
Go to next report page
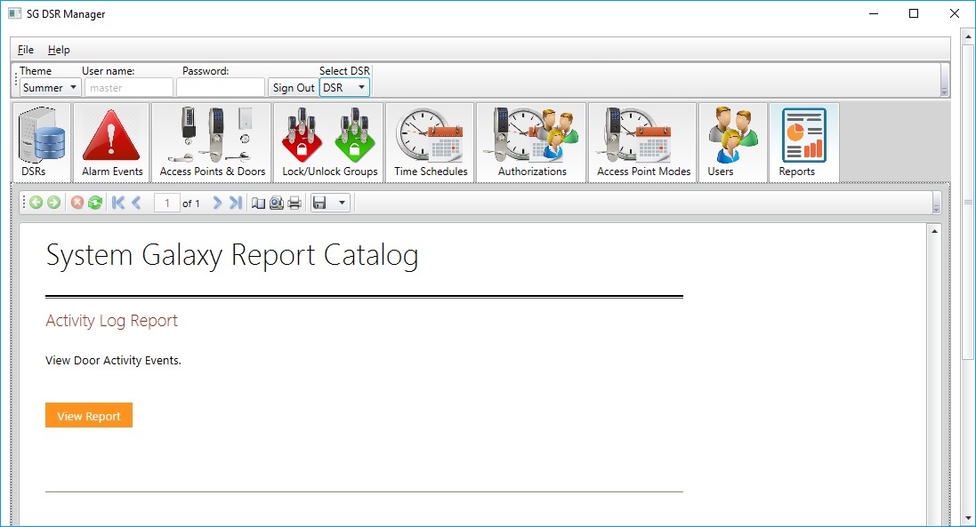click(216, 203)
